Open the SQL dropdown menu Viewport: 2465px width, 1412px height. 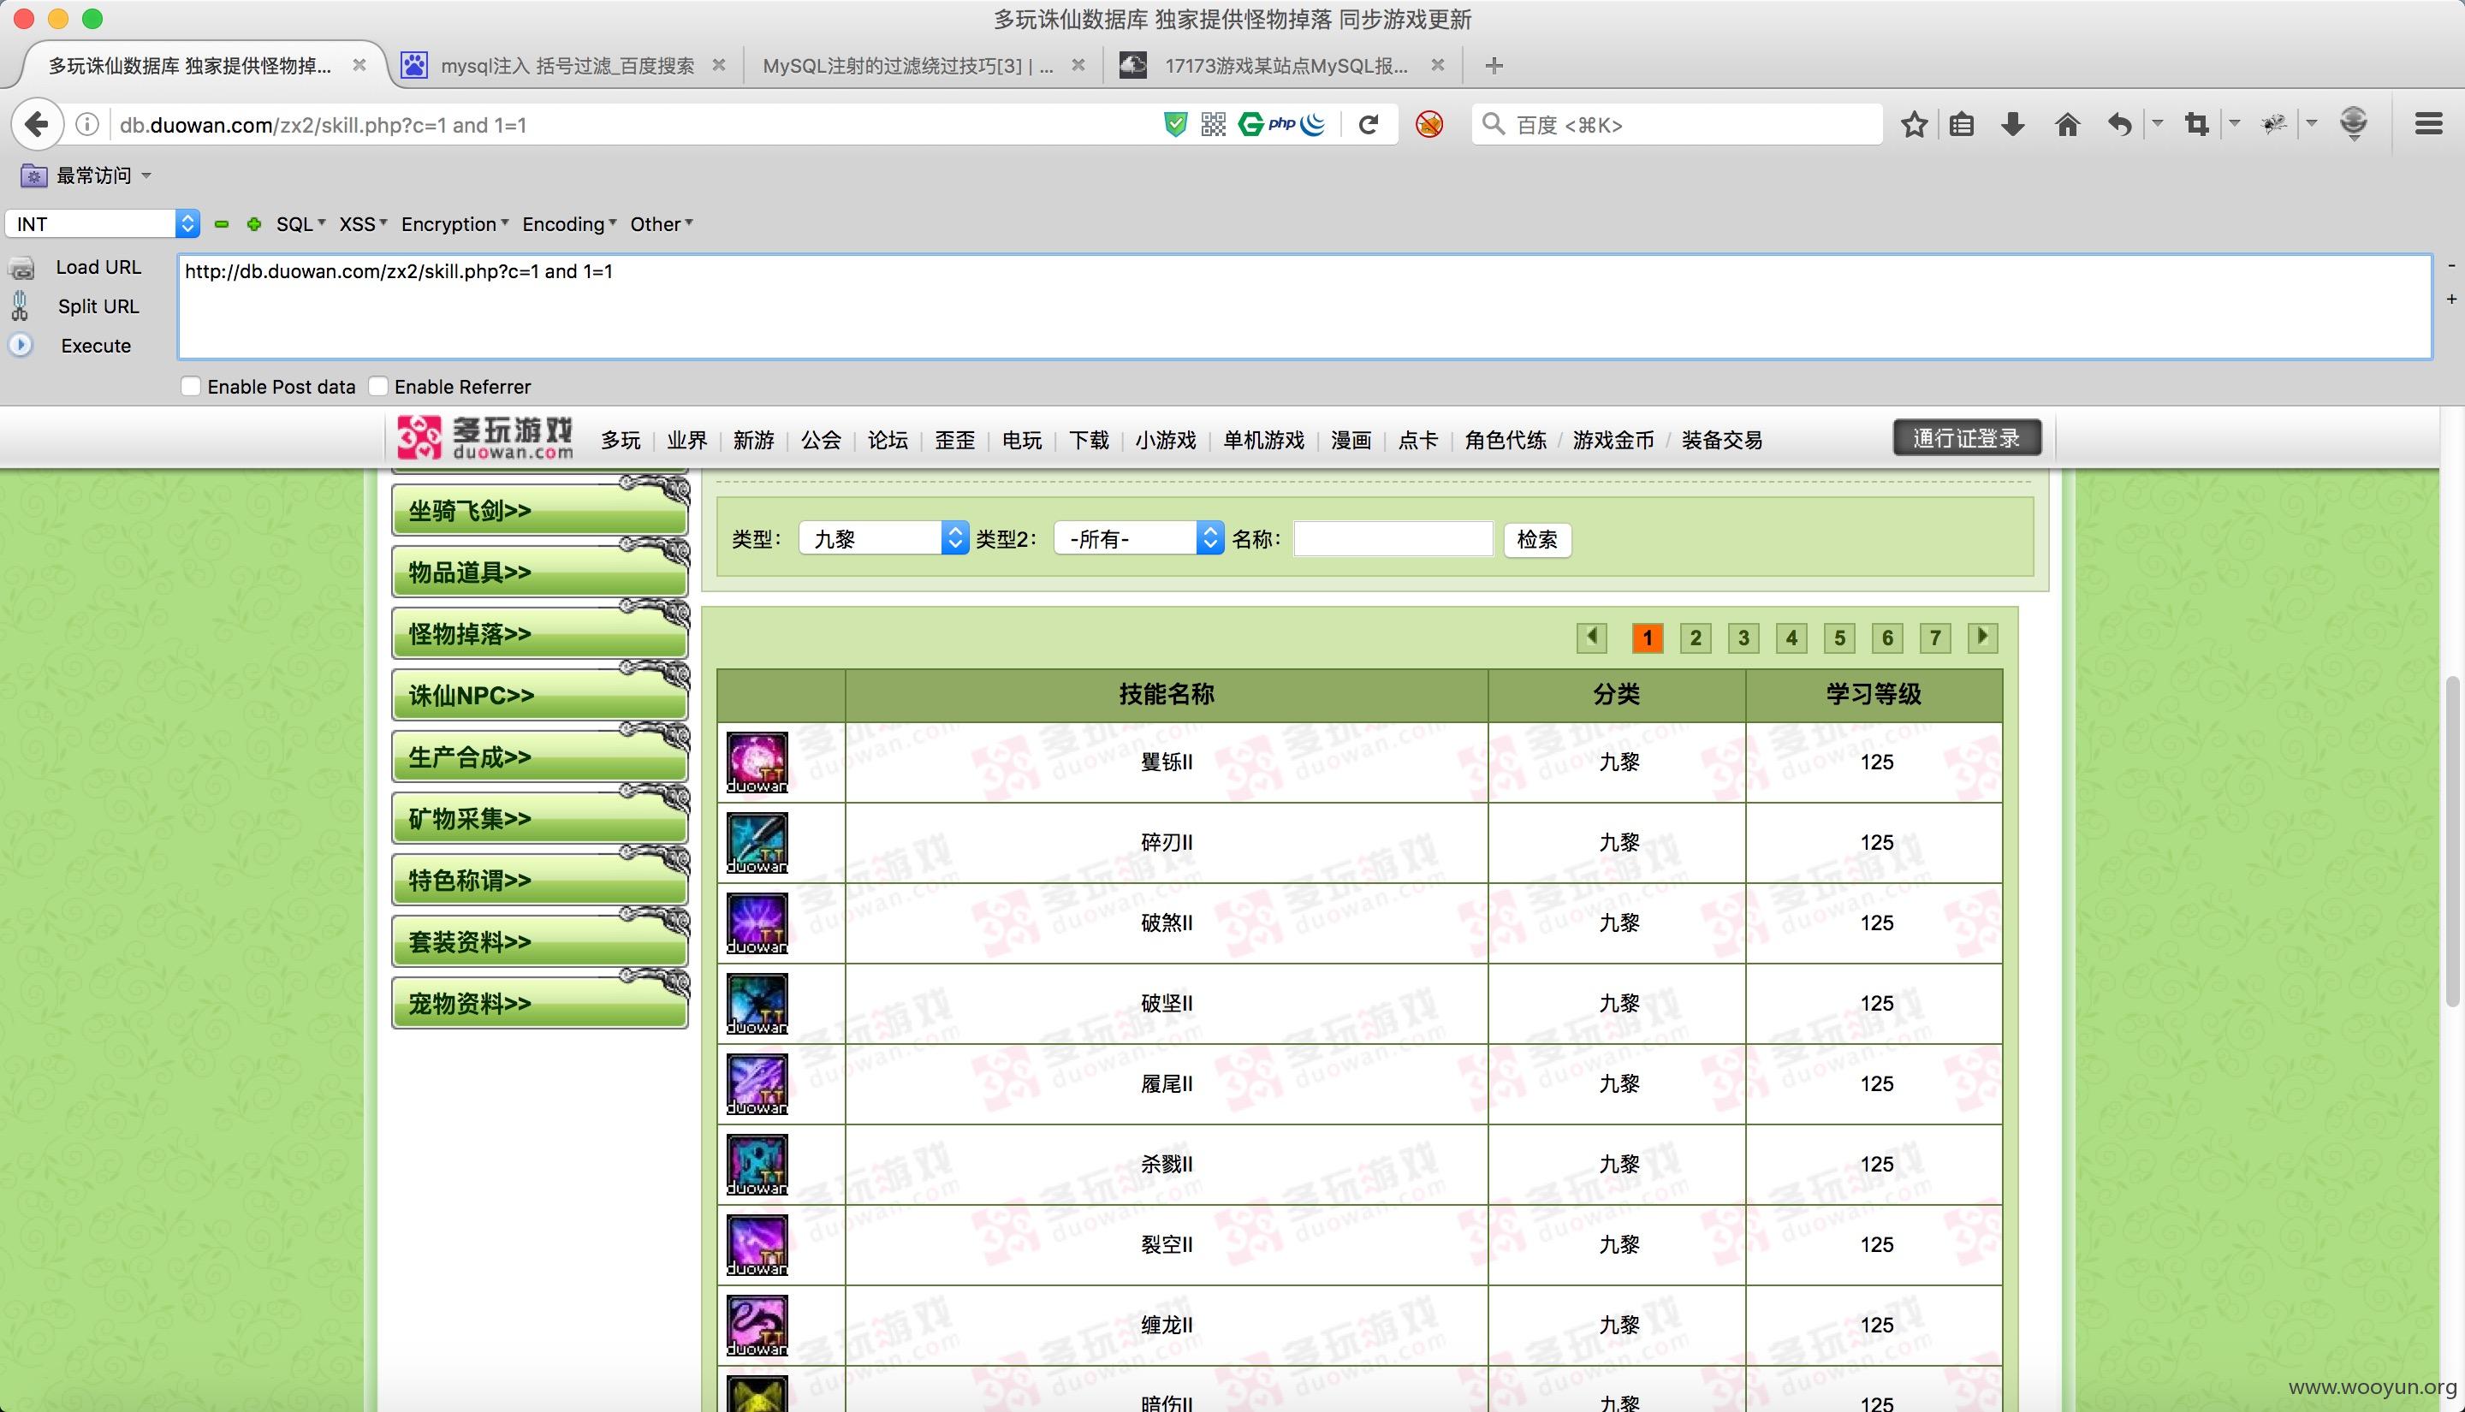coord(300,224)
